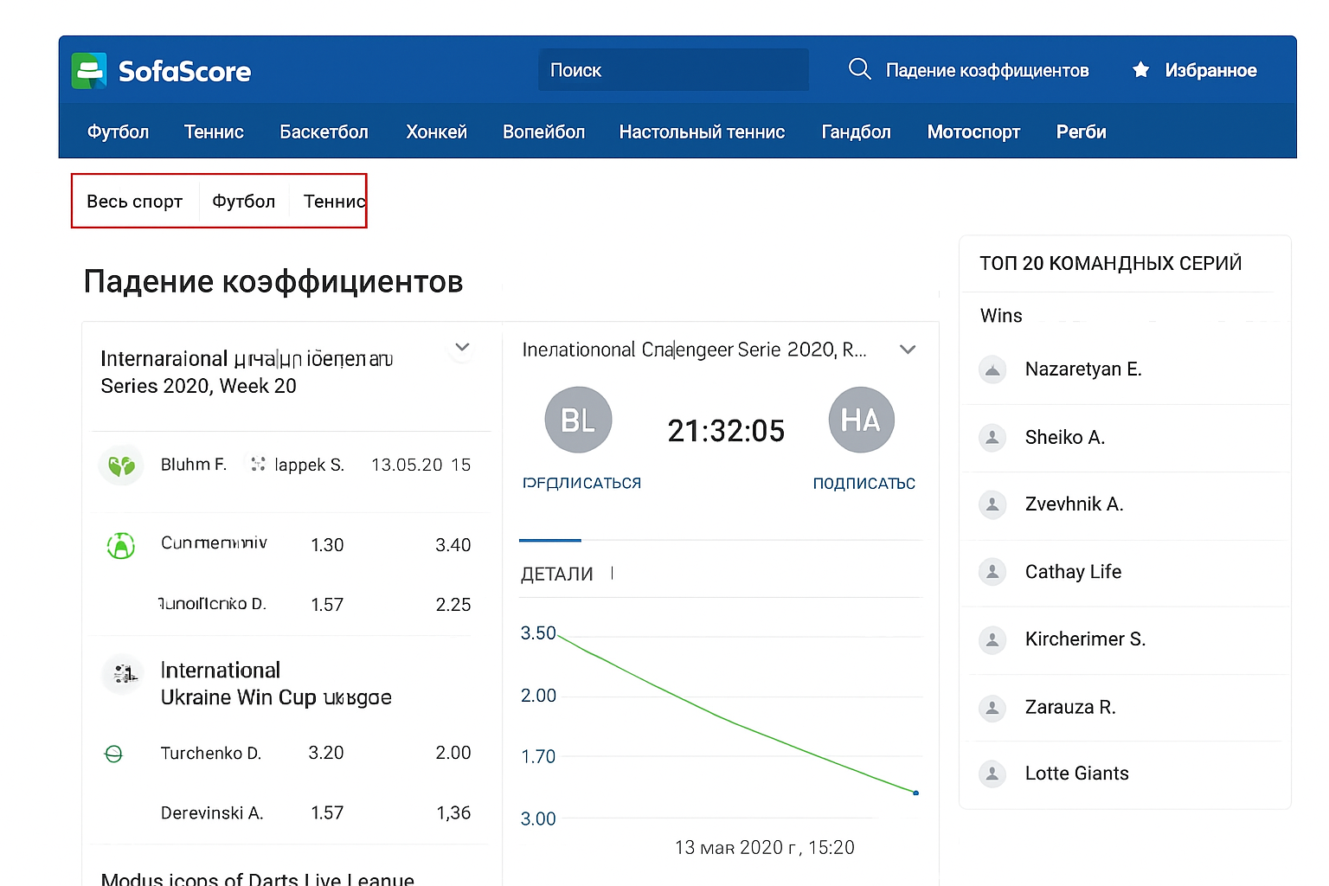This screenshot has height=886, width=1329.
Task: Open the Хоккей section in the navigation
Action: coord(436,132)
